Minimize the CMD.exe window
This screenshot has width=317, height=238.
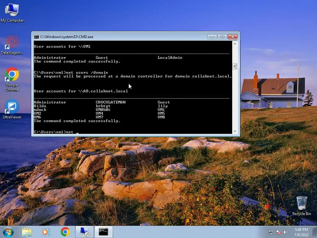click(x=212, y=37)
